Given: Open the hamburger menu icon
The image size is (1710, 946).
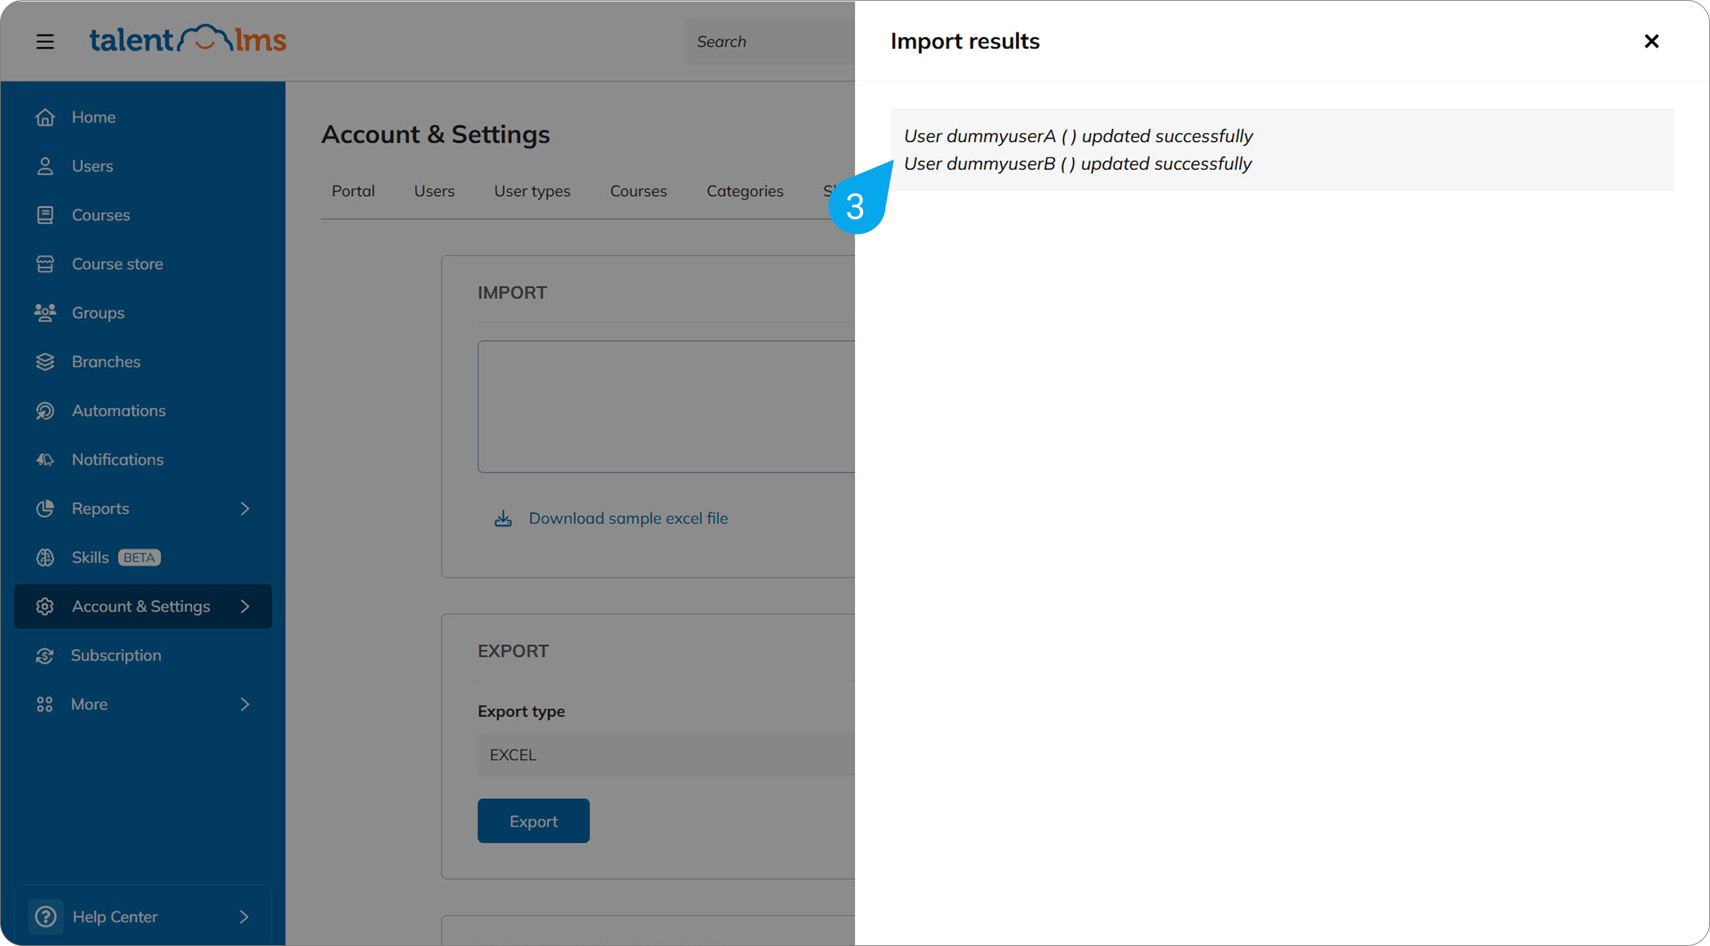Looking at the screenshot, I should (45, 42).
